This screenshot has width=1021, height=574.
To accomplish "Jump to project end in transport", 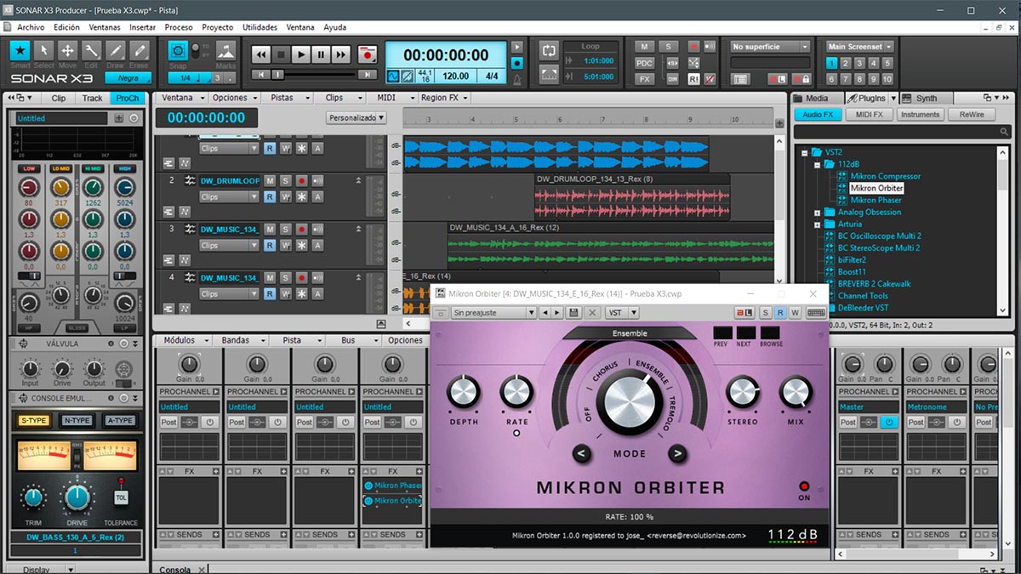I will 368,75.
